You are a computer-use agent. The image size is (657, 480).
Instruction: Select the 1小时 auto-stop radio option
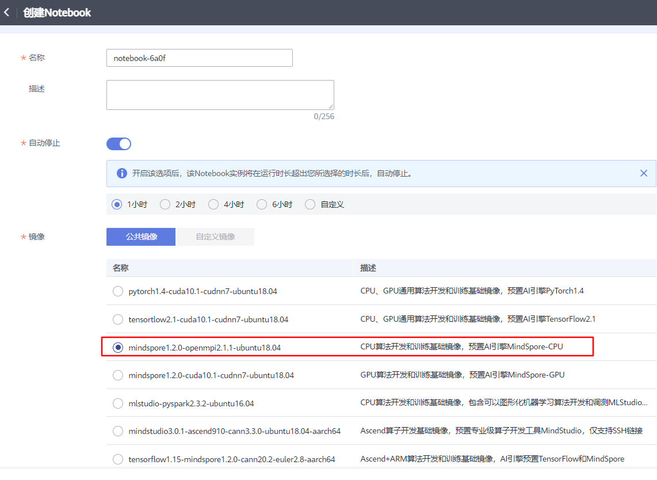(x=117, y=204)
